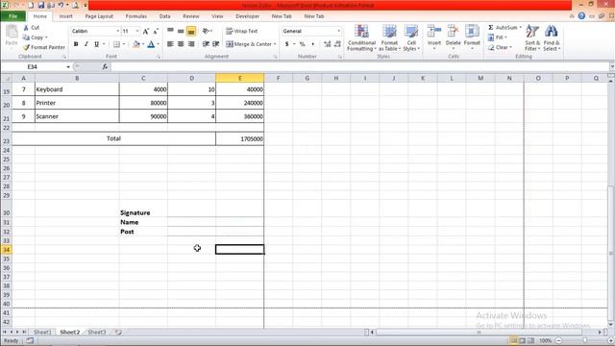Toggle Wrap Text
Screen dimensions: 615x346
241,31
